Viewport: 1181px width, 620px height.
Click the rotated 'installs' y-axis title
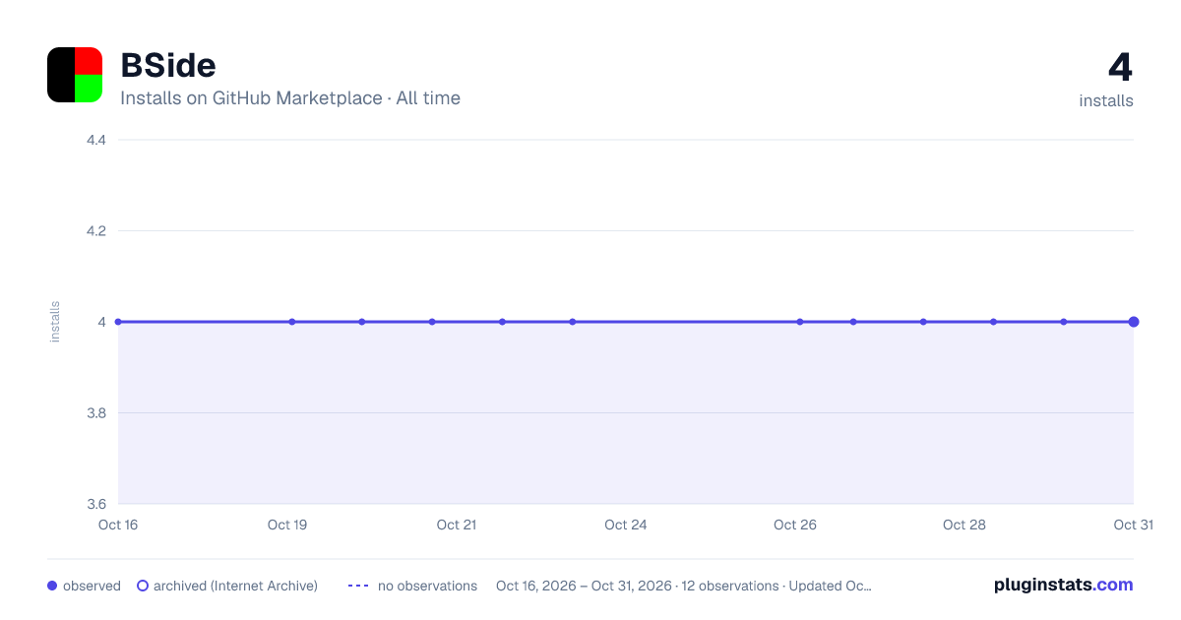coord(55,322)
